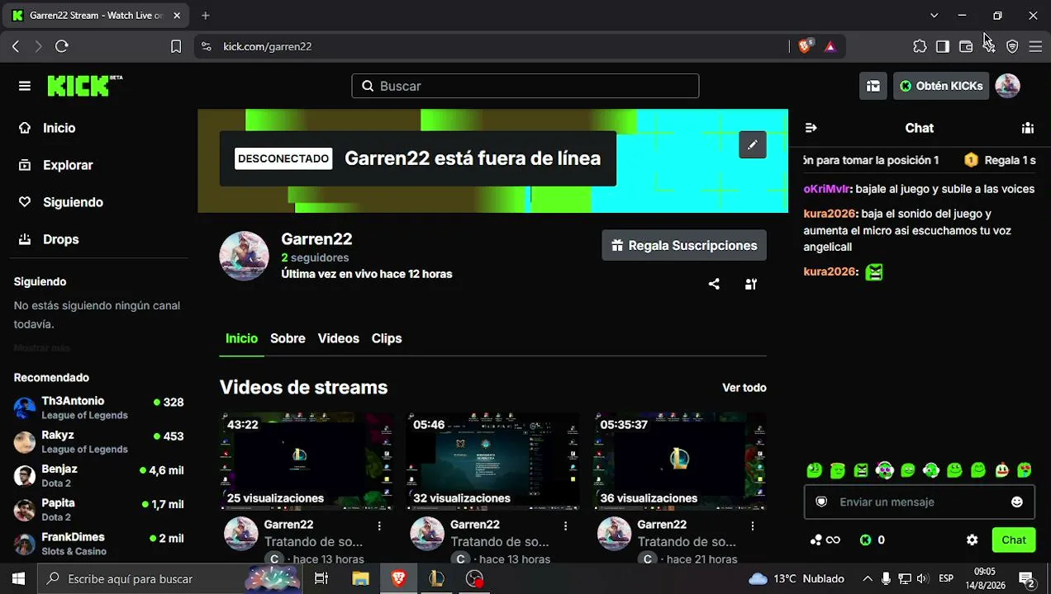Reload the page
The height and width of the screenshot is (594, 1051).
(x=62, y=46)
